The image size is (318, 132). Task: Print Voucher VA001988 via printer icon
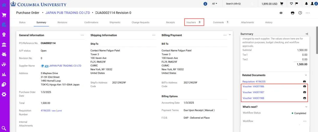(304, 98)
